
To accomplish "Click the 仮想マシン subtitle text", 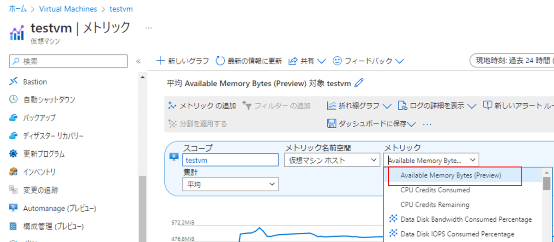I will [x=45, y=41].
